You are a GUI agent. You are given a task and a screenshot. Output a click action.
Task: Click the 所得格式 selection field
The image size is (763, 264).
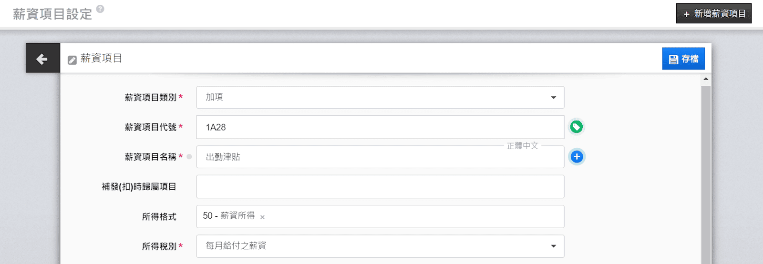tap(405, 216)
